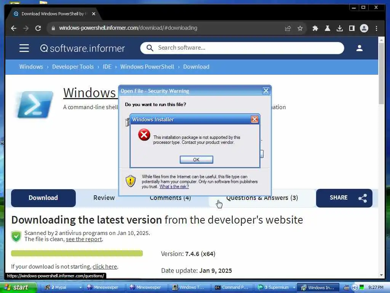Image resolution: width=390 pixels, height=293 pixels.
Task: Click the red error icon in dialog
Action: 144,135
